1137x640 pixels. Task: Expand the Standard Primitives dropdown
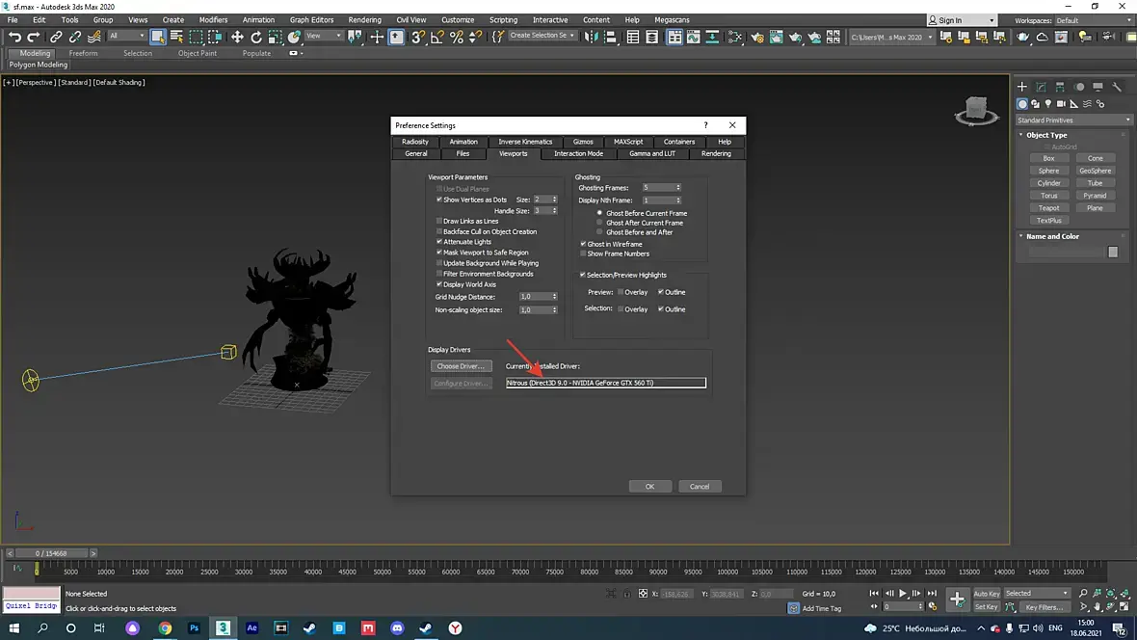point(1073,120)
